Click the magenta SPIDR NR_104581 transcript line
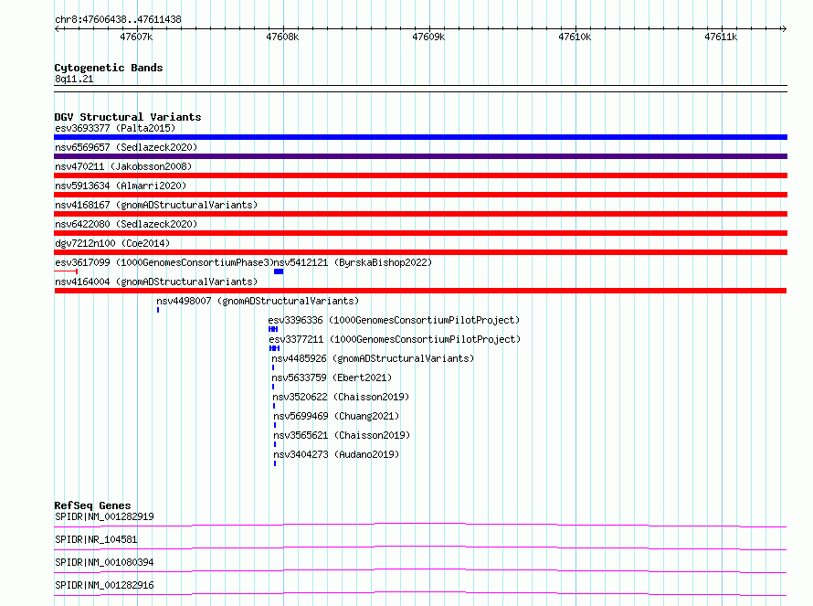The image size is (813, 606). coord(420,548)
